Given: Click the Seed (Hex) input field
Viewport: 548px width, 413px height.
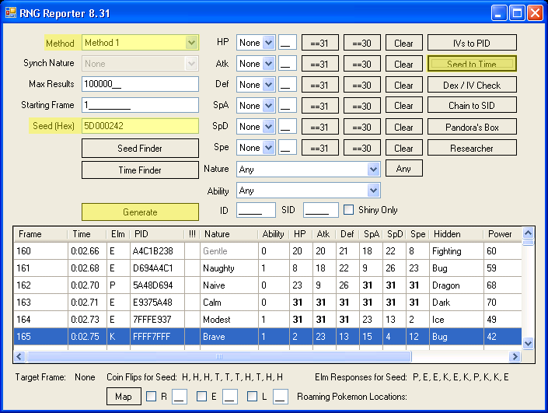Looking at the screenshot, I should click(140, 126).
